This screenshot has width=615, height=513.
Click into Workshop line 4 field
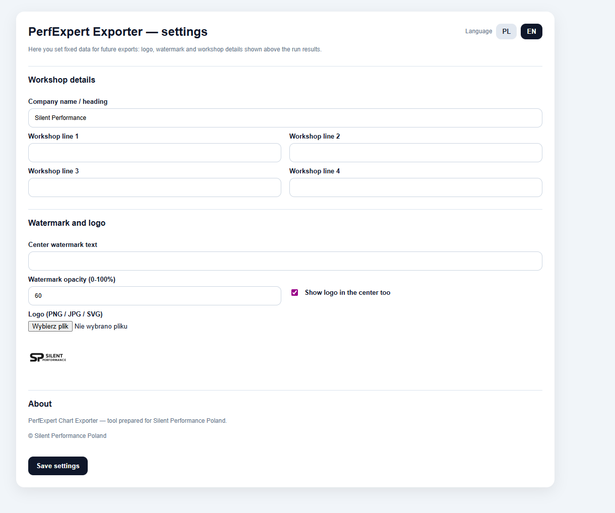click(415, 187)
